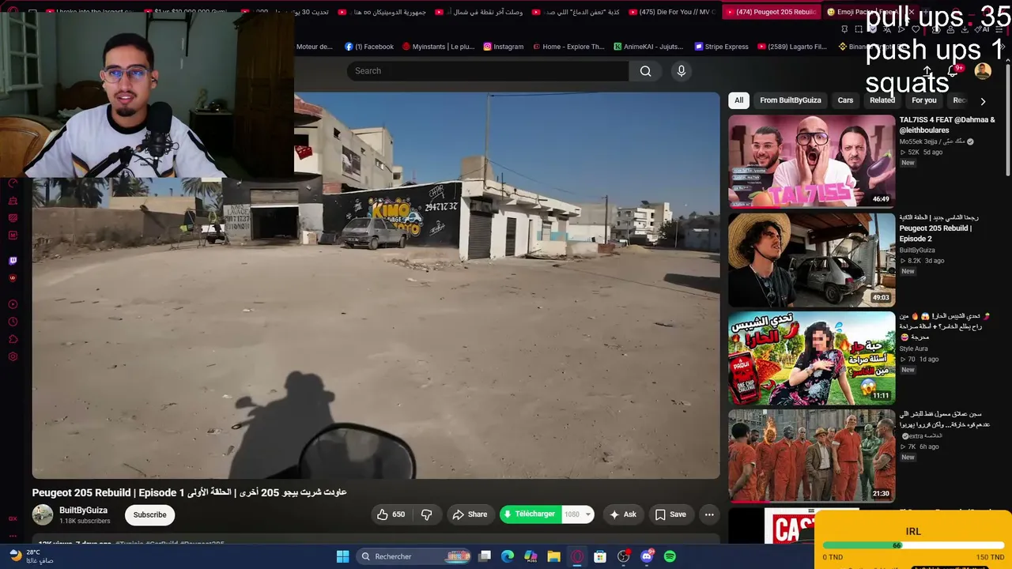Open the TAL7ISS 4 video thumbnail
Screen dimensions: 1012x569
coord(811,161)
